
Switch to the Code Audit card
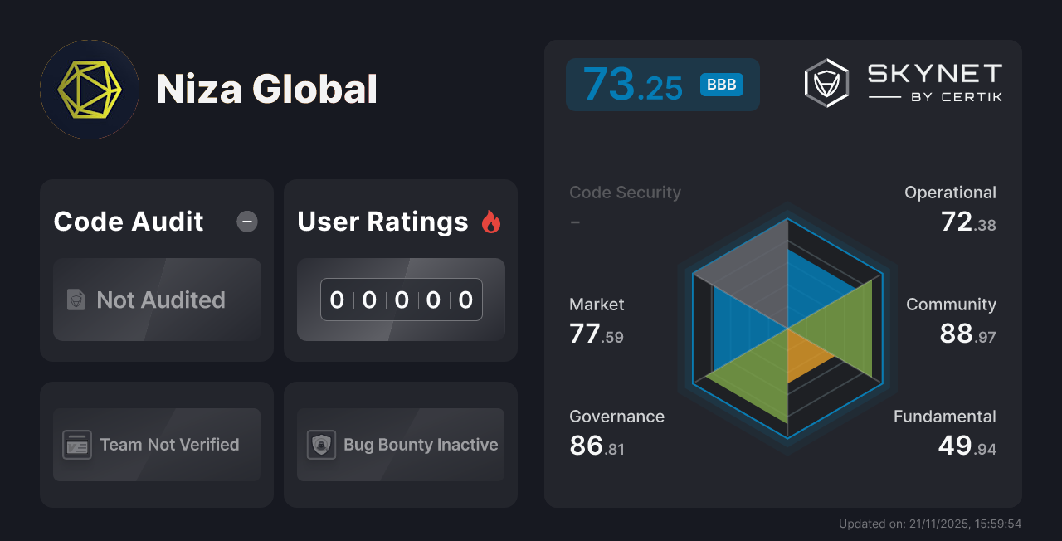click(x=156, y=270)
